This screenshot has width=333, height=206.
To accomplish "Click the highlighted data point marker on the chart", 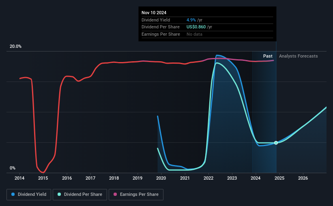I will pyautogui.click(x=276, y=143).
